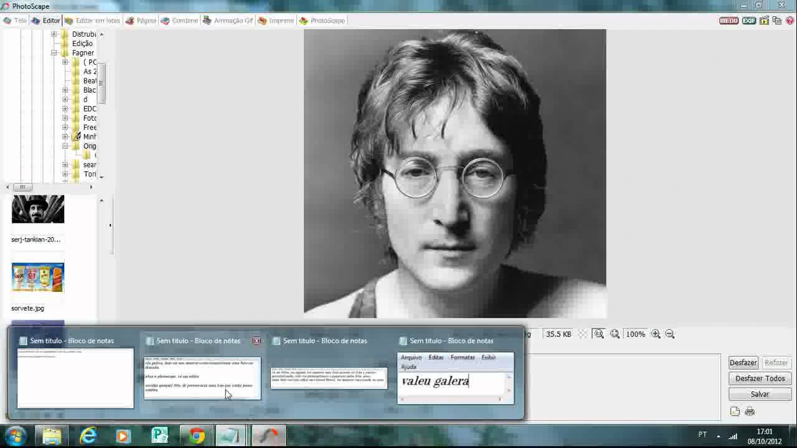The width and height of the screenshot is (797, 448).
Task: Expand the Free folder node
Action: pyautogui.click(x=65, y=128)
